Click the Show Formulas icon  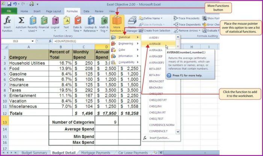(x=204, y=18)
